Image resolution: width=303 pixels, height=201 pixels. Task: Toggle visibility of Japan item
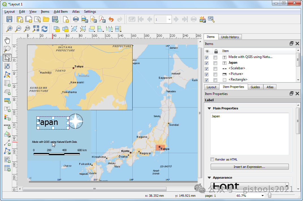coord(206,63)
